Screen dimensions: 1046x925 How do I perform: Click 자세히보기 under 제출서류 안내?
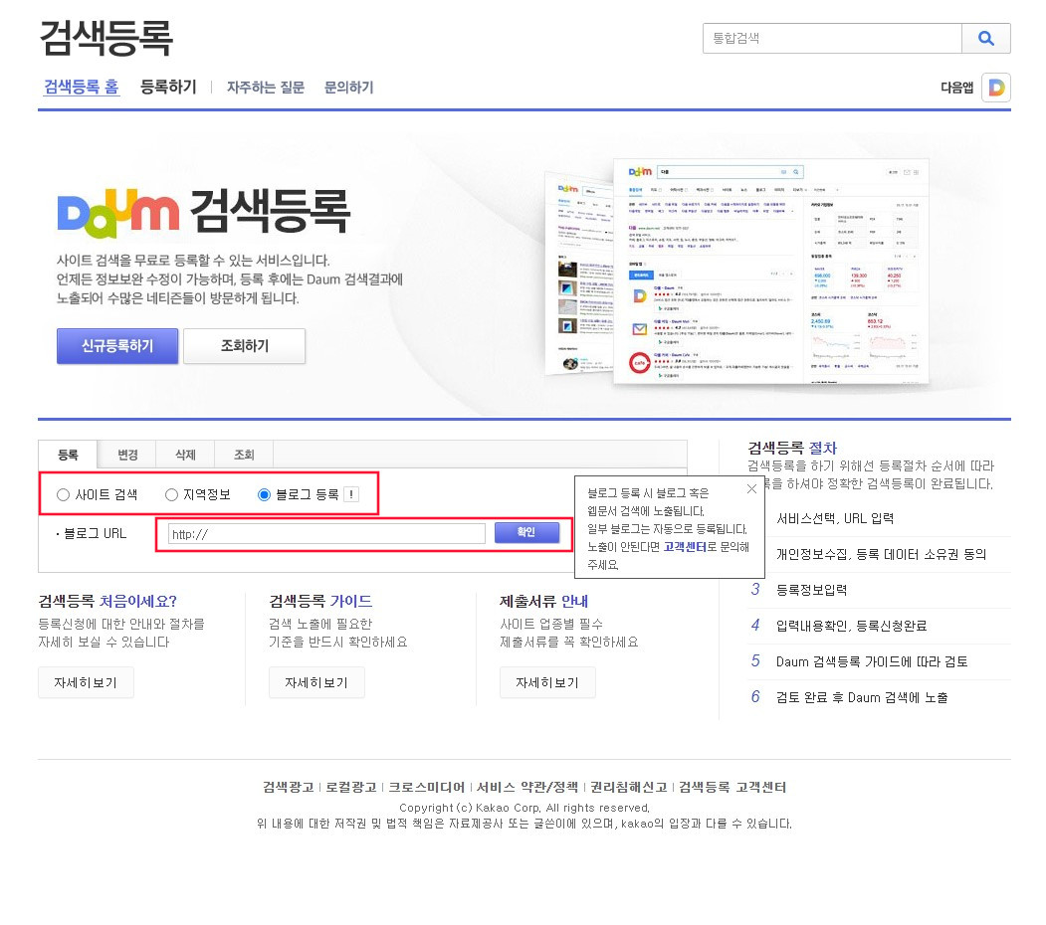pyautogui.click(x=547, y=682)
